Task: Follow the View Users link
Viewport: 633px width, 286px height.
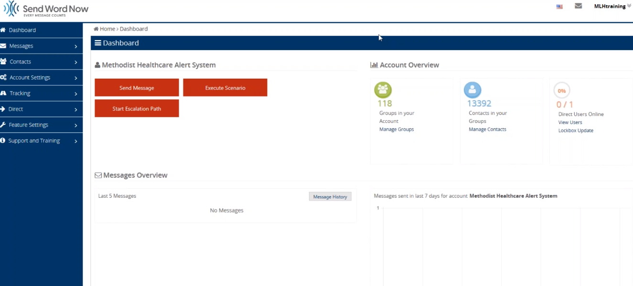Action: (x=570, y=123)
